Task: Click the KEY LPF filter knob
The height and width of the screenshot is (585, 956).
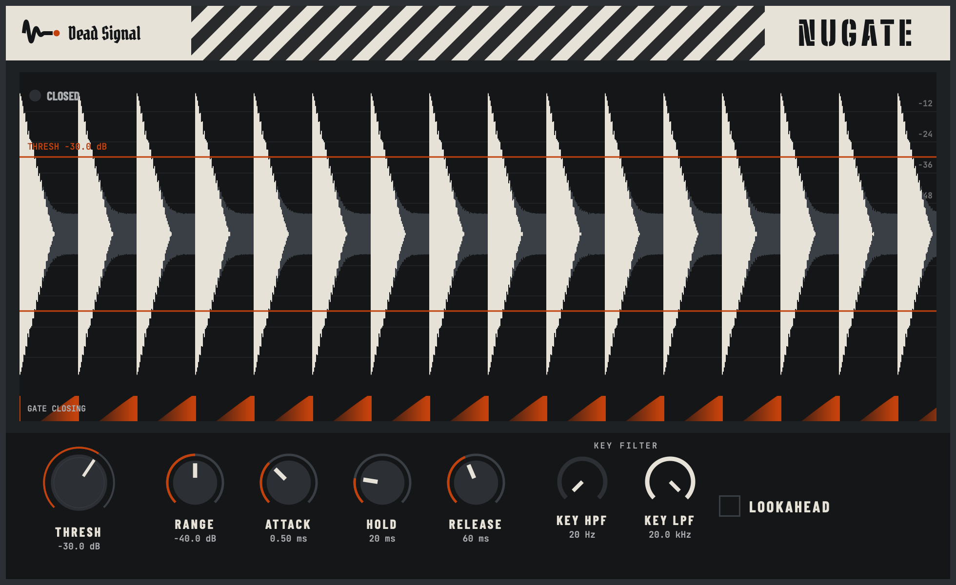Action: click(670, 481)
